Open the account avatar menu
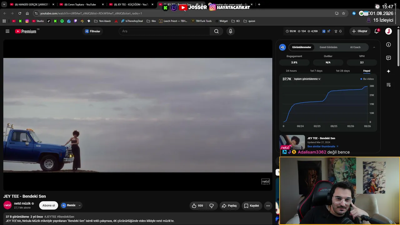Screen dimensions: 400x225 tap(388, 31)
